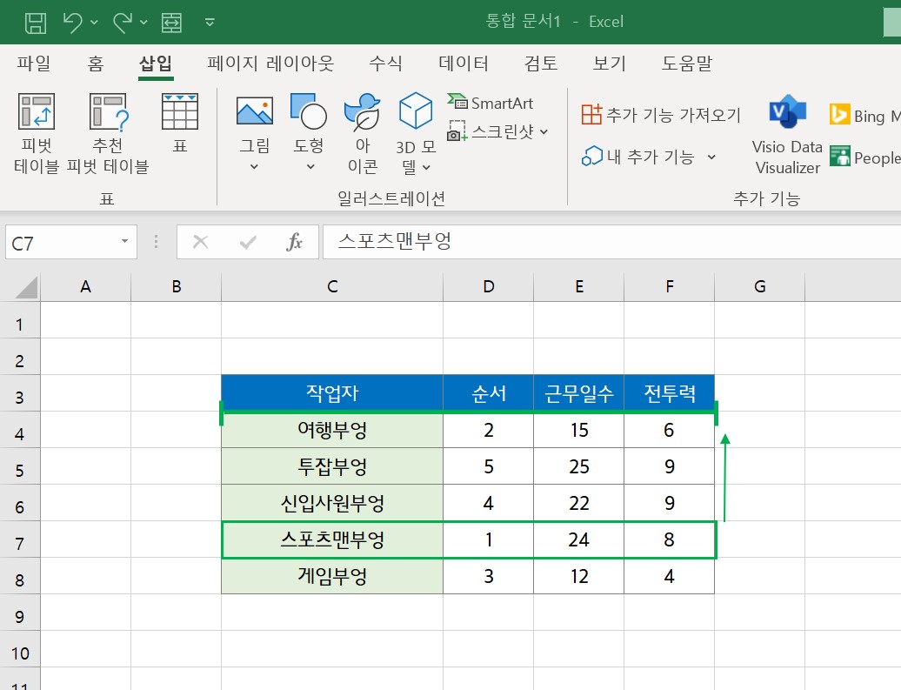Select column C header
The height and width of the screenshot is (690, 901).
(332, 286)
